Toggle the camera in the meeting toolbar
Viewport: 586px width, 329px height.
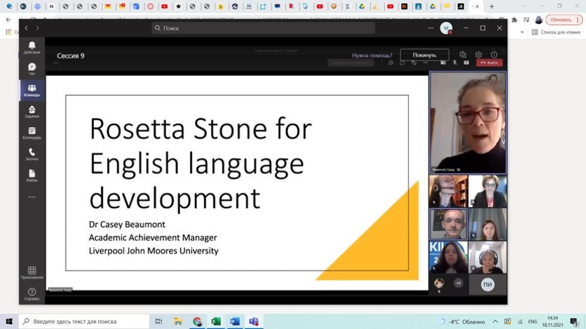coord(443,63)
